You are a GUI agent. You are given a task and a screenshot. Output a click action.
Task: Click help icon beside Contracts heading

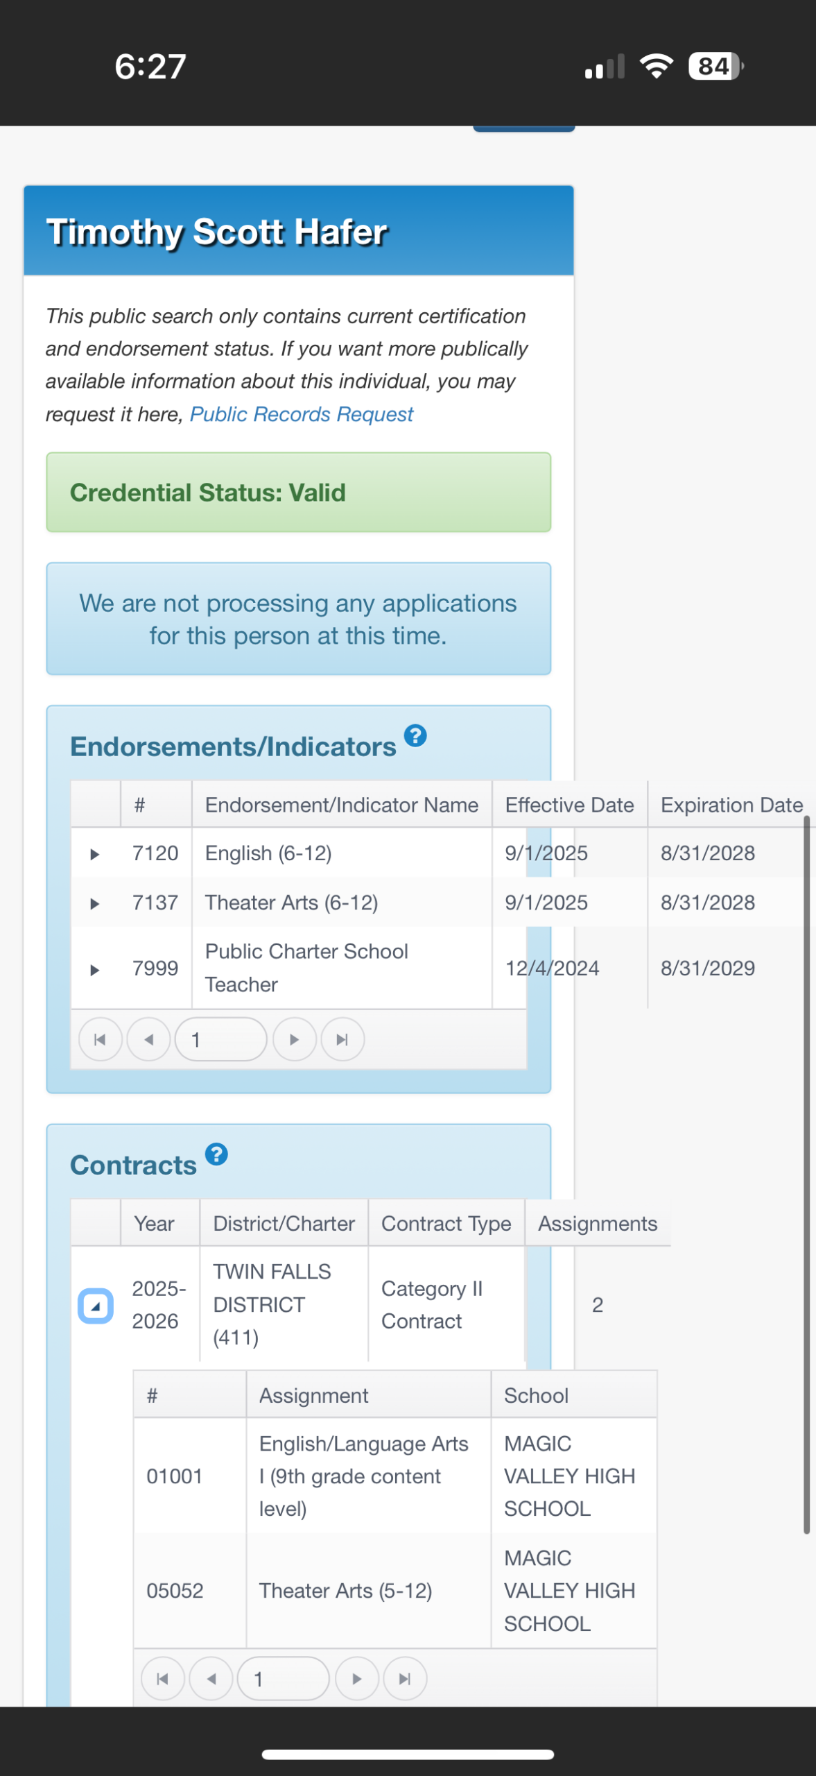[216, 1154]
